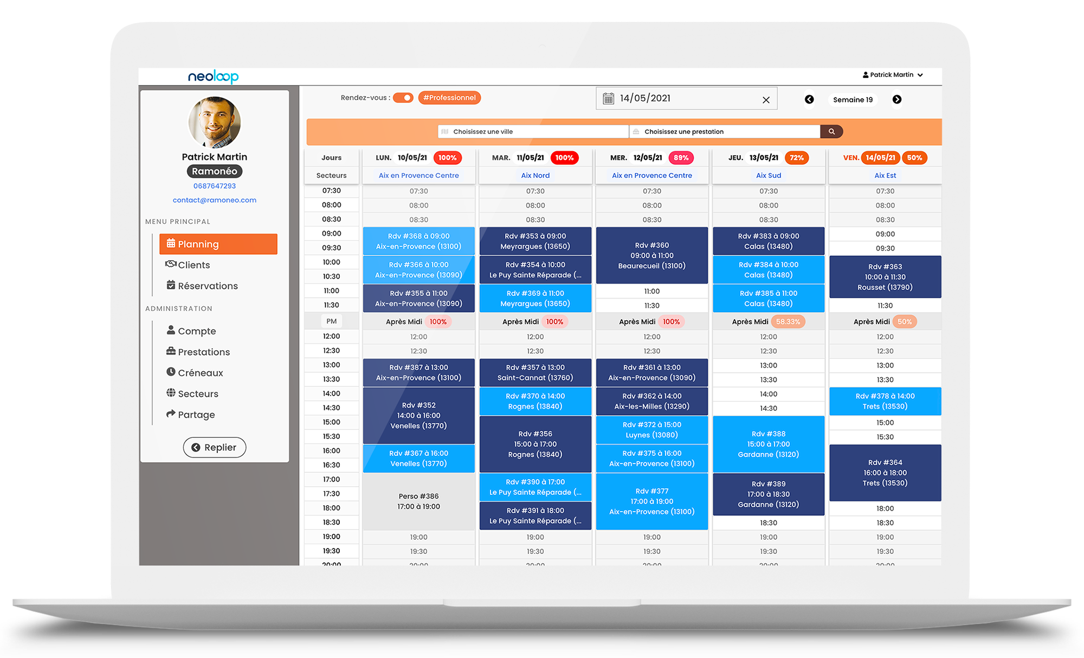
Task: Click the date picker calendar icon
Action: 608,99
